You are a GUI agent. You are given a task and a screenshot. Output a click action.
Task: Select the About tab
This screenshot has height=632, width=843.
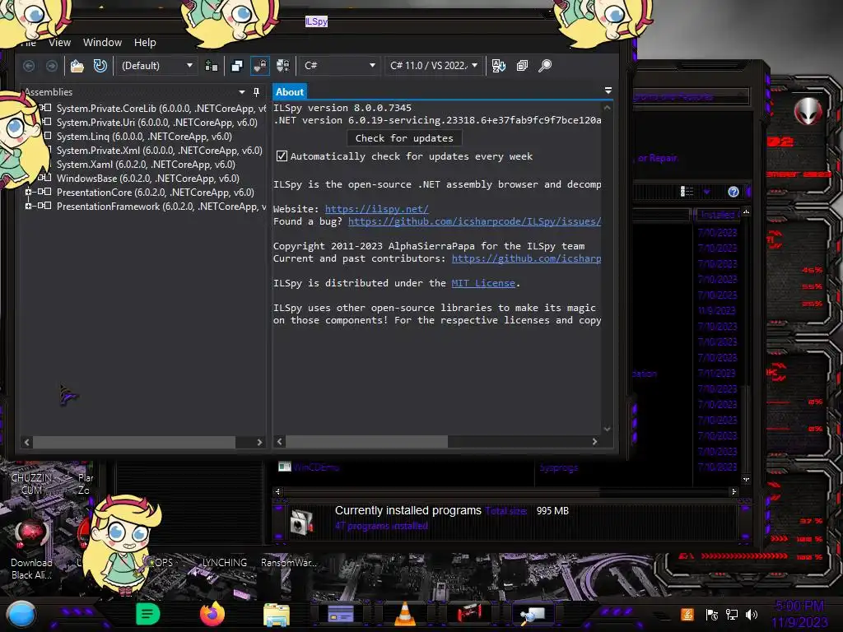(290, 92)
